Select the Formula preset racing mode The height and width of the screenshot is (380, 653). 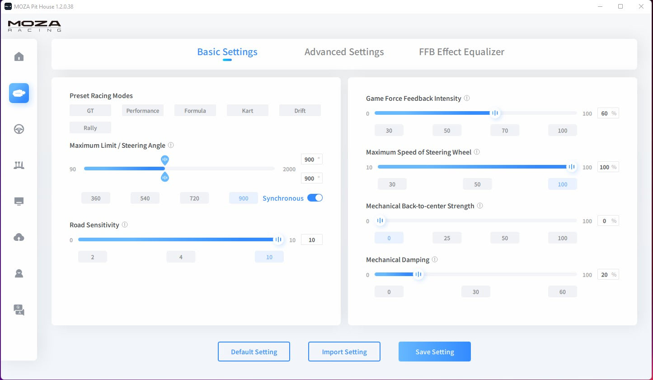pos(195,111)
